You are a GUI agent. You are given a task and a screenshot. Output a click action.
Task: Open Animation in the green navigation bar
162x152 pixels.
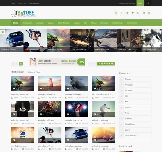pyautogui.click(x=27, y=23)
